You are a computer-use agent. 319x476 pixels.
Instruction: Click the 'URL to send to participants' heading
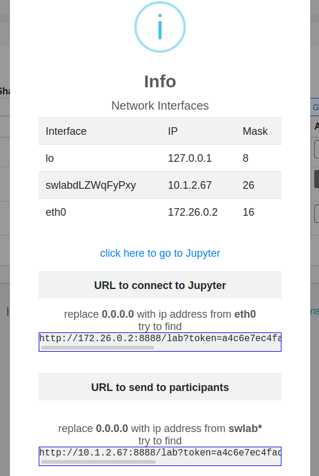160,387
